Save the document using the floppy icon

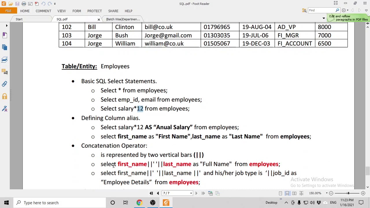pos(17,4)
